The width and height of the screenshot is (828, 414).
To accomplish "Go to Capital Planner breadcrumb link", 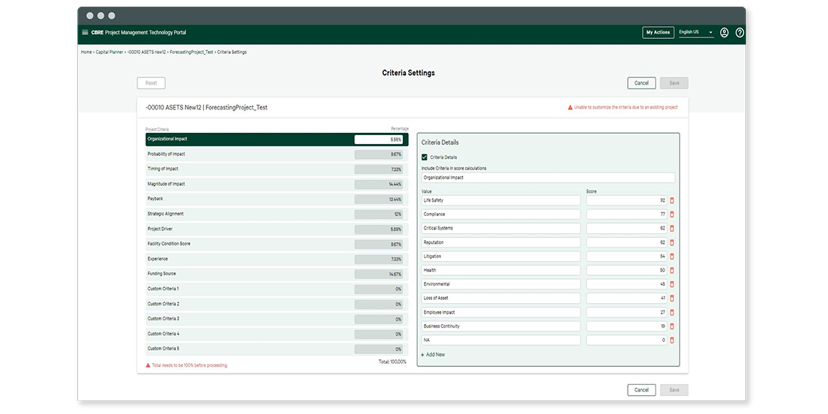I will click(x=109, y=52).
